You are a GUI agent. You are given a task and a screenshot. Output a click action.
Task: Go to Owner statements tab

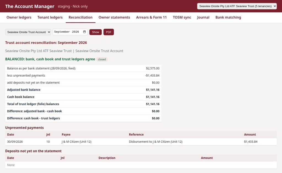[x=114, y=17]
